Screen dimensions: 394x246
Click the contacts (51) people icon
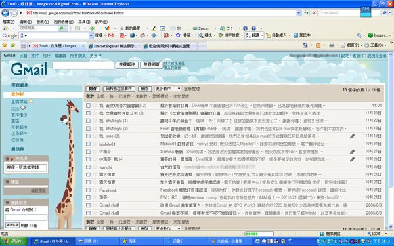(x=223, y=28)
